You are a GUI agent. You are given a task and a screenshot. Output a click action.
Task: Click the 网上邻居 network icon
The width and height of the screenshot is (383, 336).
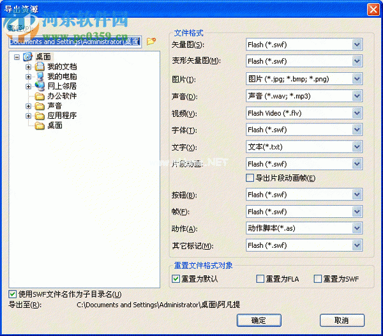[40, 86]
